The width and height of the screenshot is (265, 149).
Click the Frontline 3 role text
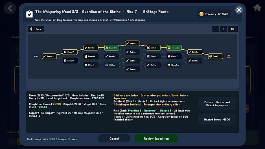point(135,111)
